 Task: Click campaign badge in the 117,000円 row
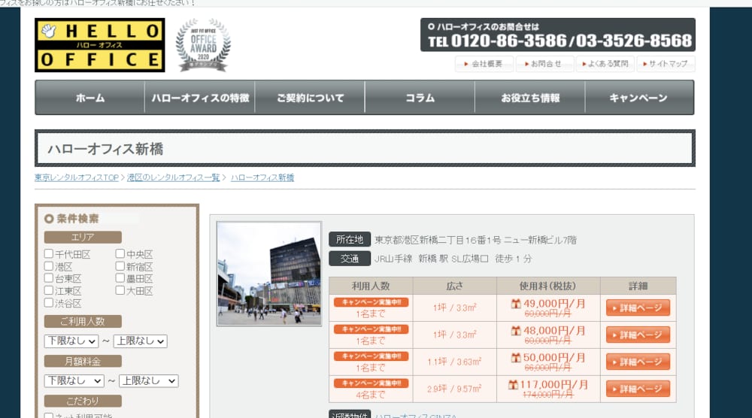[371, 383]
